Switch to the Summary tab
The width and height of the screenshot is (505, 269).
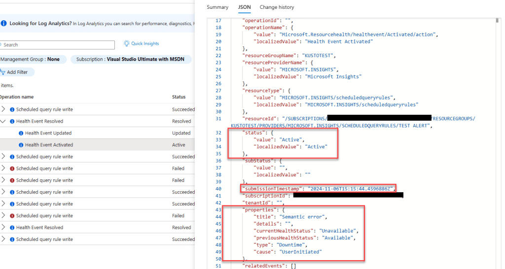pos(217,7)
